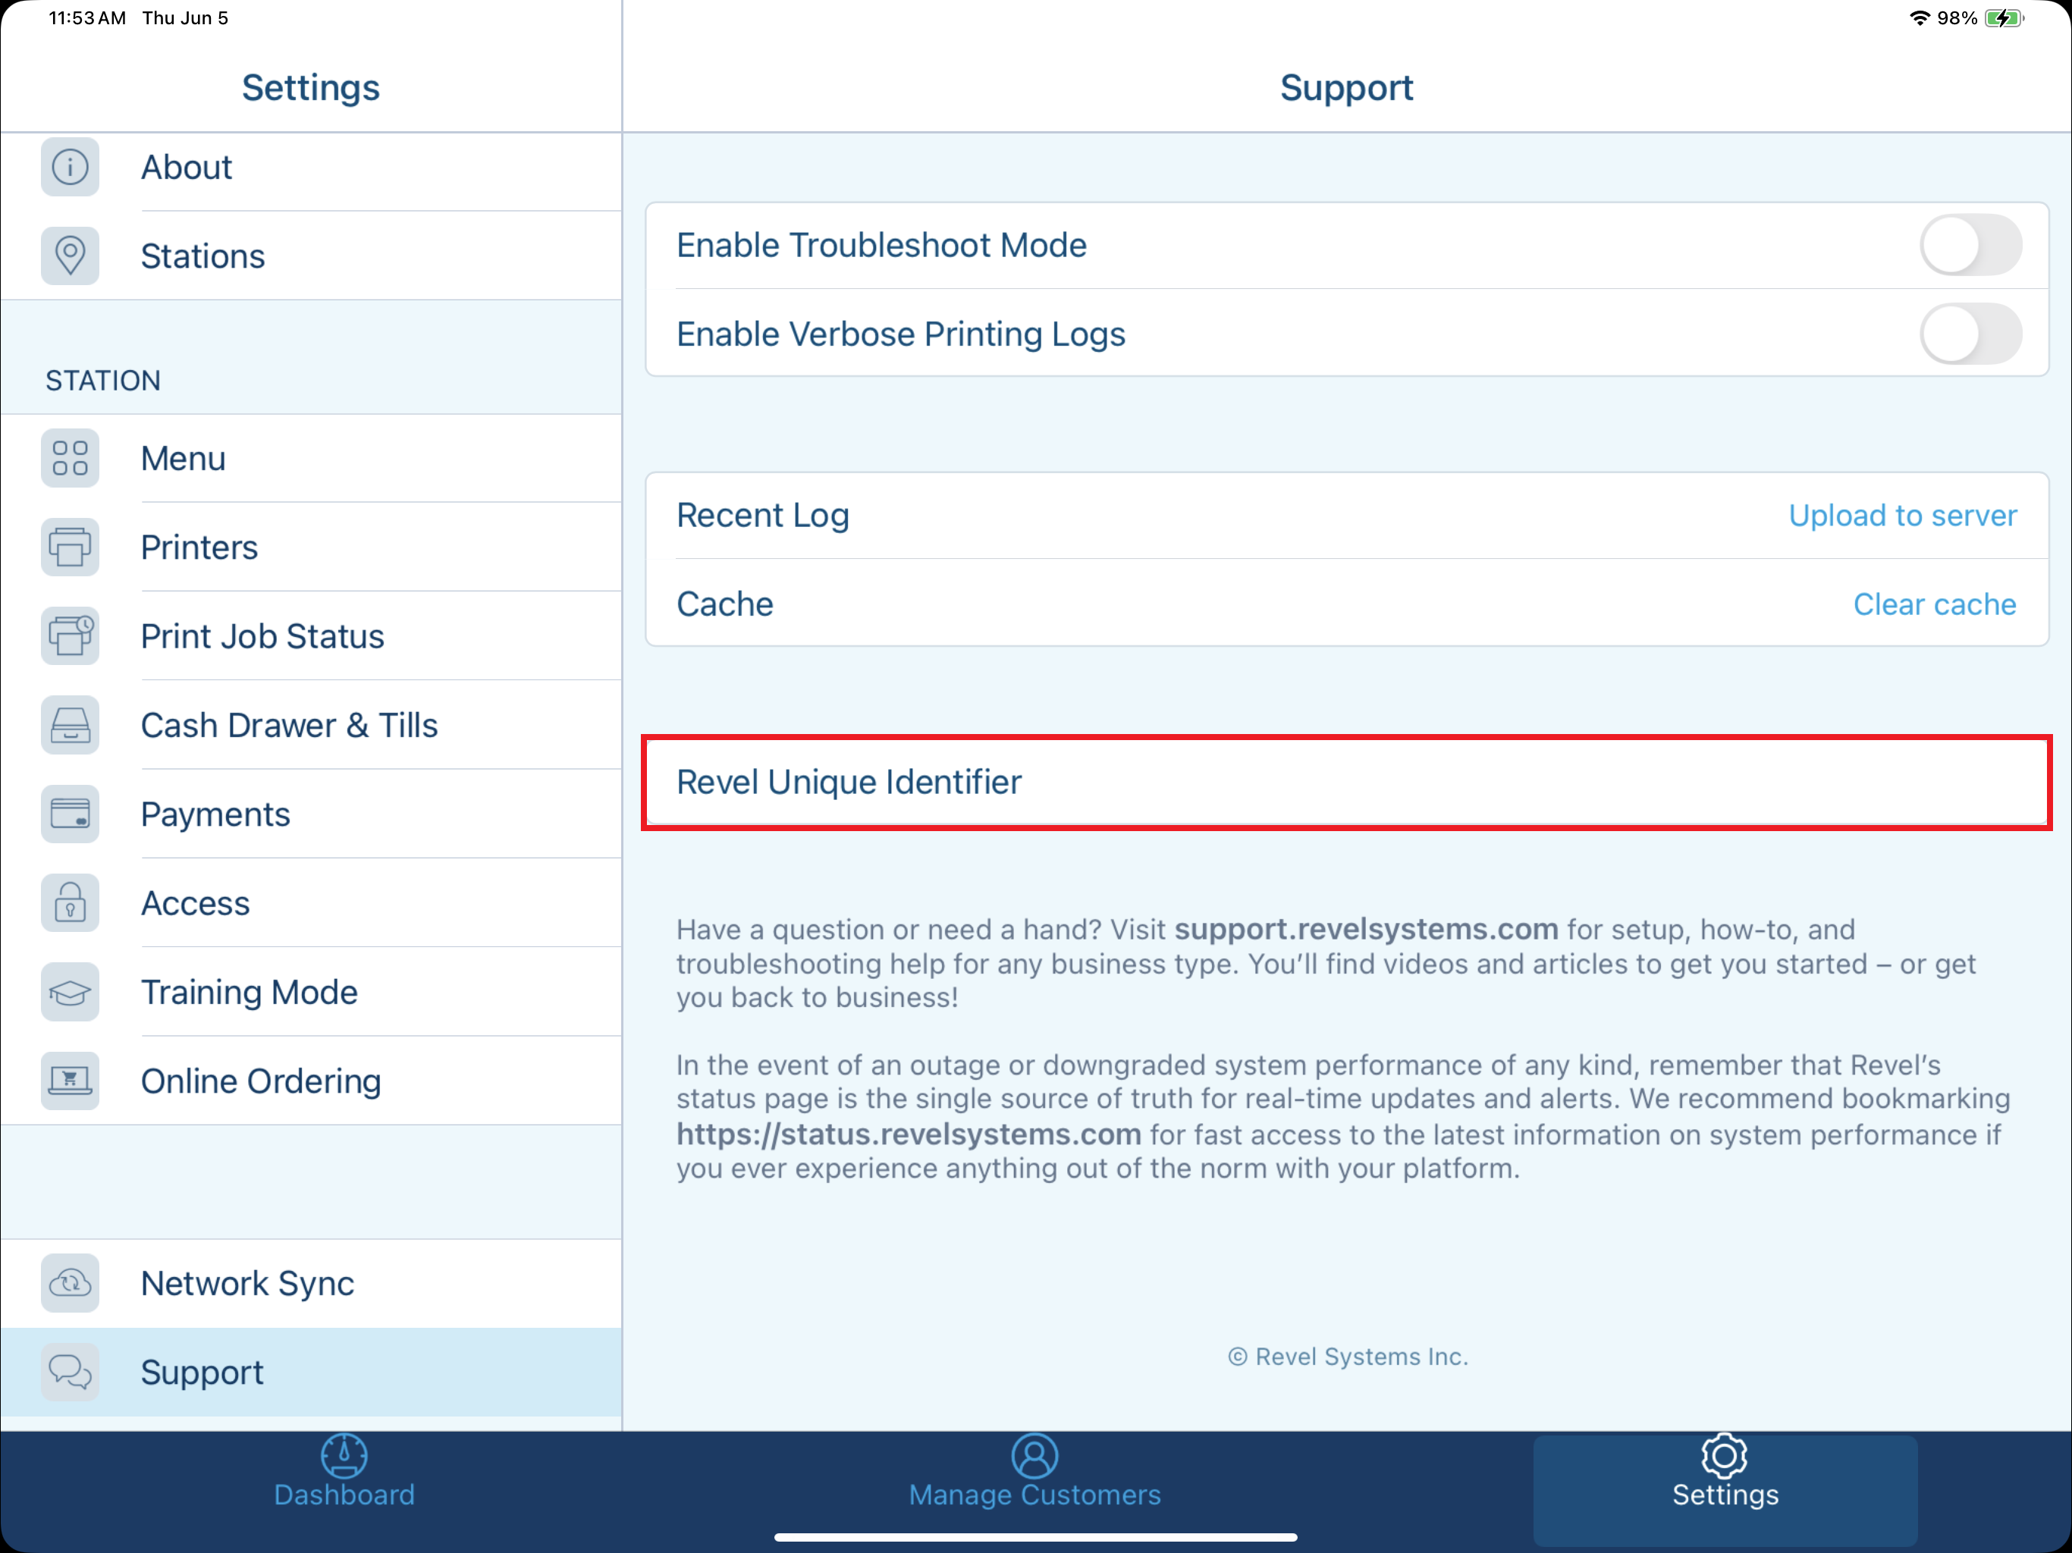Click the Print Job Status icon
This screenshot has width=2072, height=1553.
coord(71,636)
